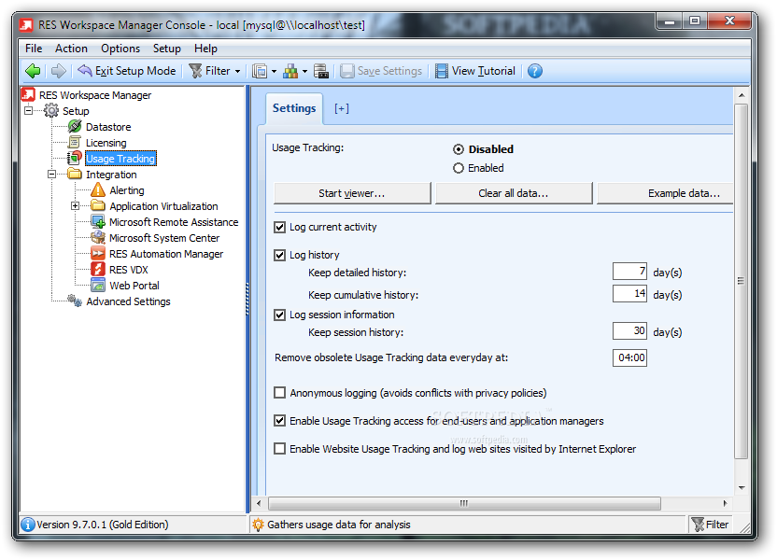The width and height of the screenshot is (777, 560).
Task: Open the window layout icon dropdown arrow
Action: (x=274, y=72)
